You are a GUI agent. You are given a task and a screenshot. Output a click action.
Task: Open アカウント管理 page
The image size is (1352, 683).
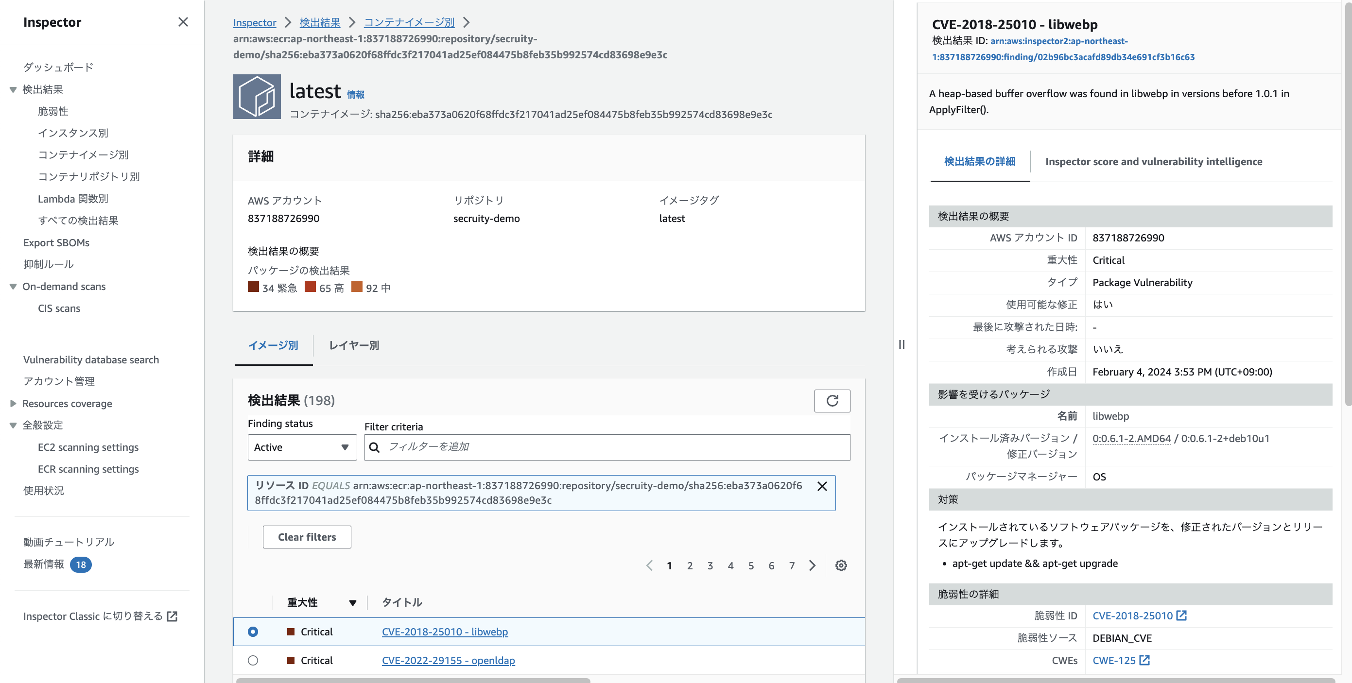[59, 381]
